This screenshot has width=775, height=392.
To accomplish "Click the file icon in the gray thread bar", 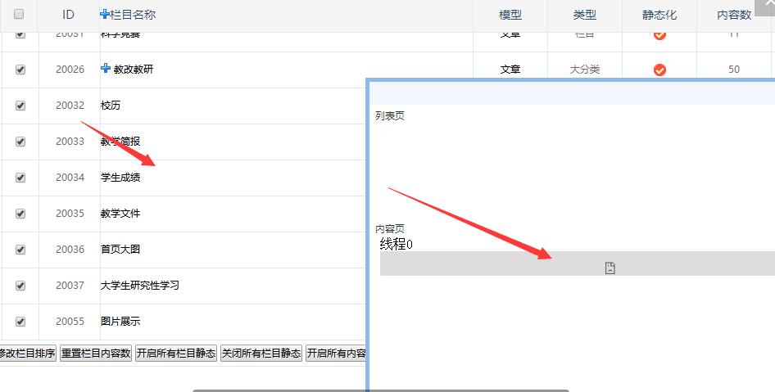I will [x=610, y=268].
